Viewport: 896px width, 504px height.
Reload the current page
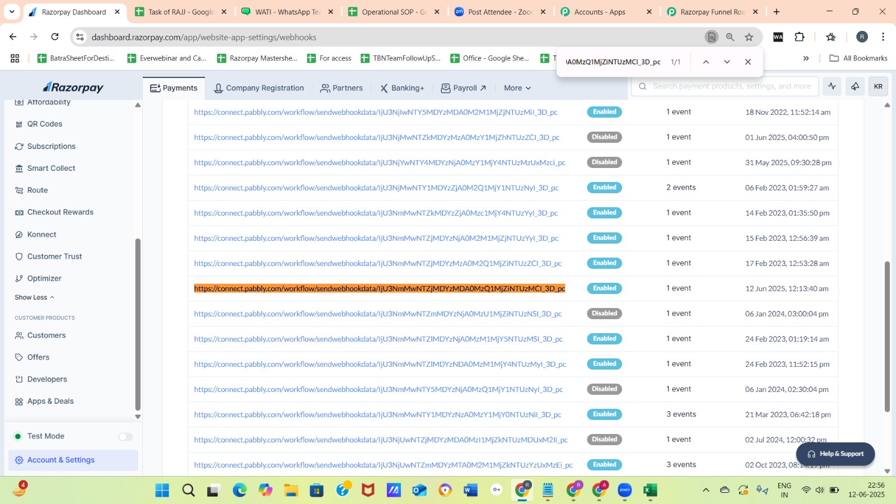point(55,37)
